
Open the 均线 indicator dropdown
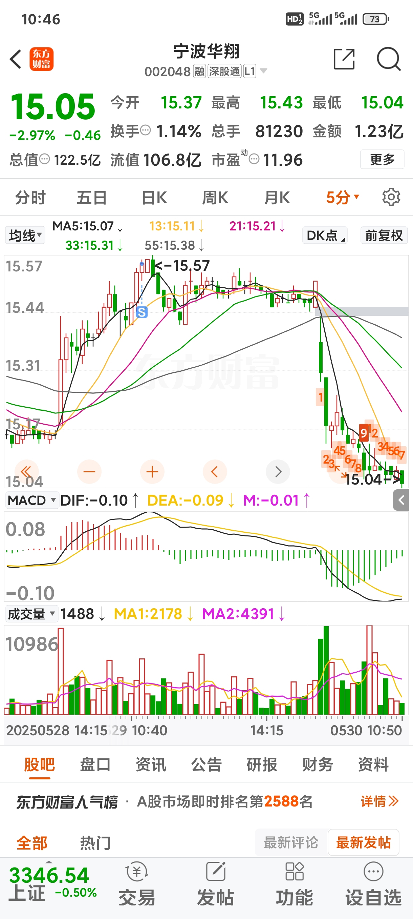pos(25,235)
